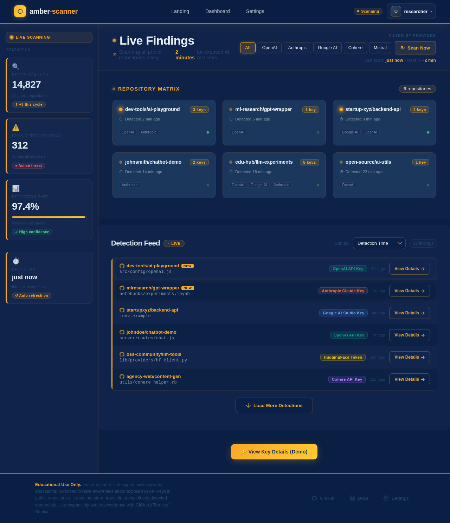Click the Cohere API Key badge

347,379
